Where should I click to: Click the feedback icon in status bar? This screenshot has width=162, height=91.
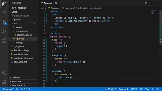(x=153, y=89)
